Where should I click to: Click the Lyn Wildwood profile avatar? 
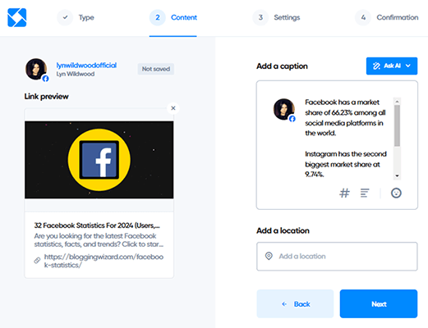coord(36,70)
